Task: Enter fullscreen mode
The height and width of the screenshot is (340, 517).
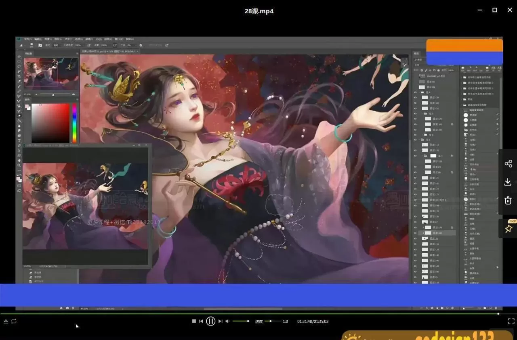Action: coord(511,321)
